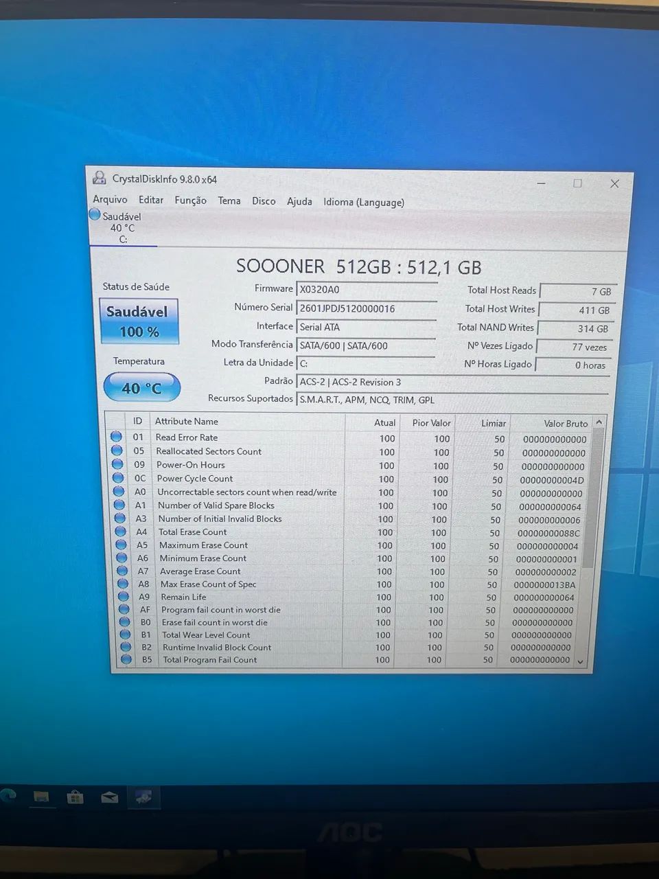Click the power-on hours value 0 horas
The width and height of the screenshot is (659, 879).
click(573, 365)
